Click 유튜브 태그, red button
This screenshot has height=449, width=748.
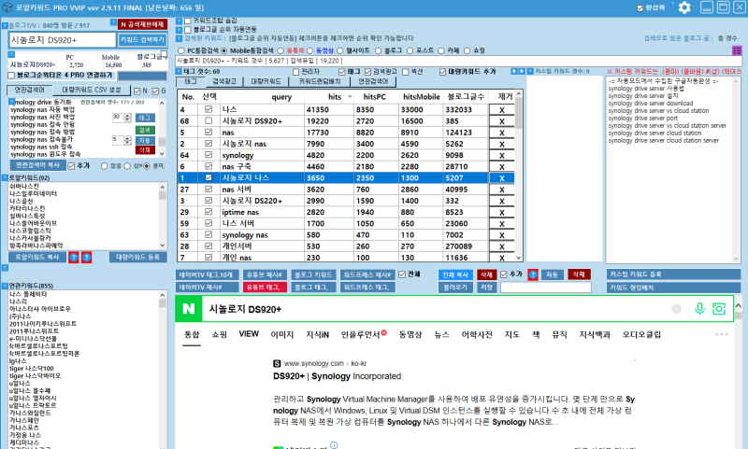point(265,288)
